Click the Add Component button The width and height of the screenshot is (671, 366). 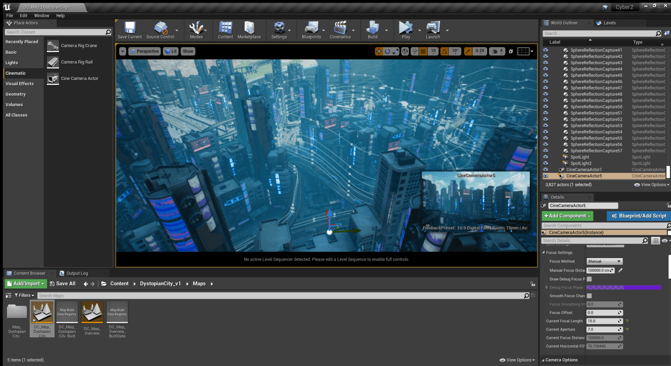(567, 216)
